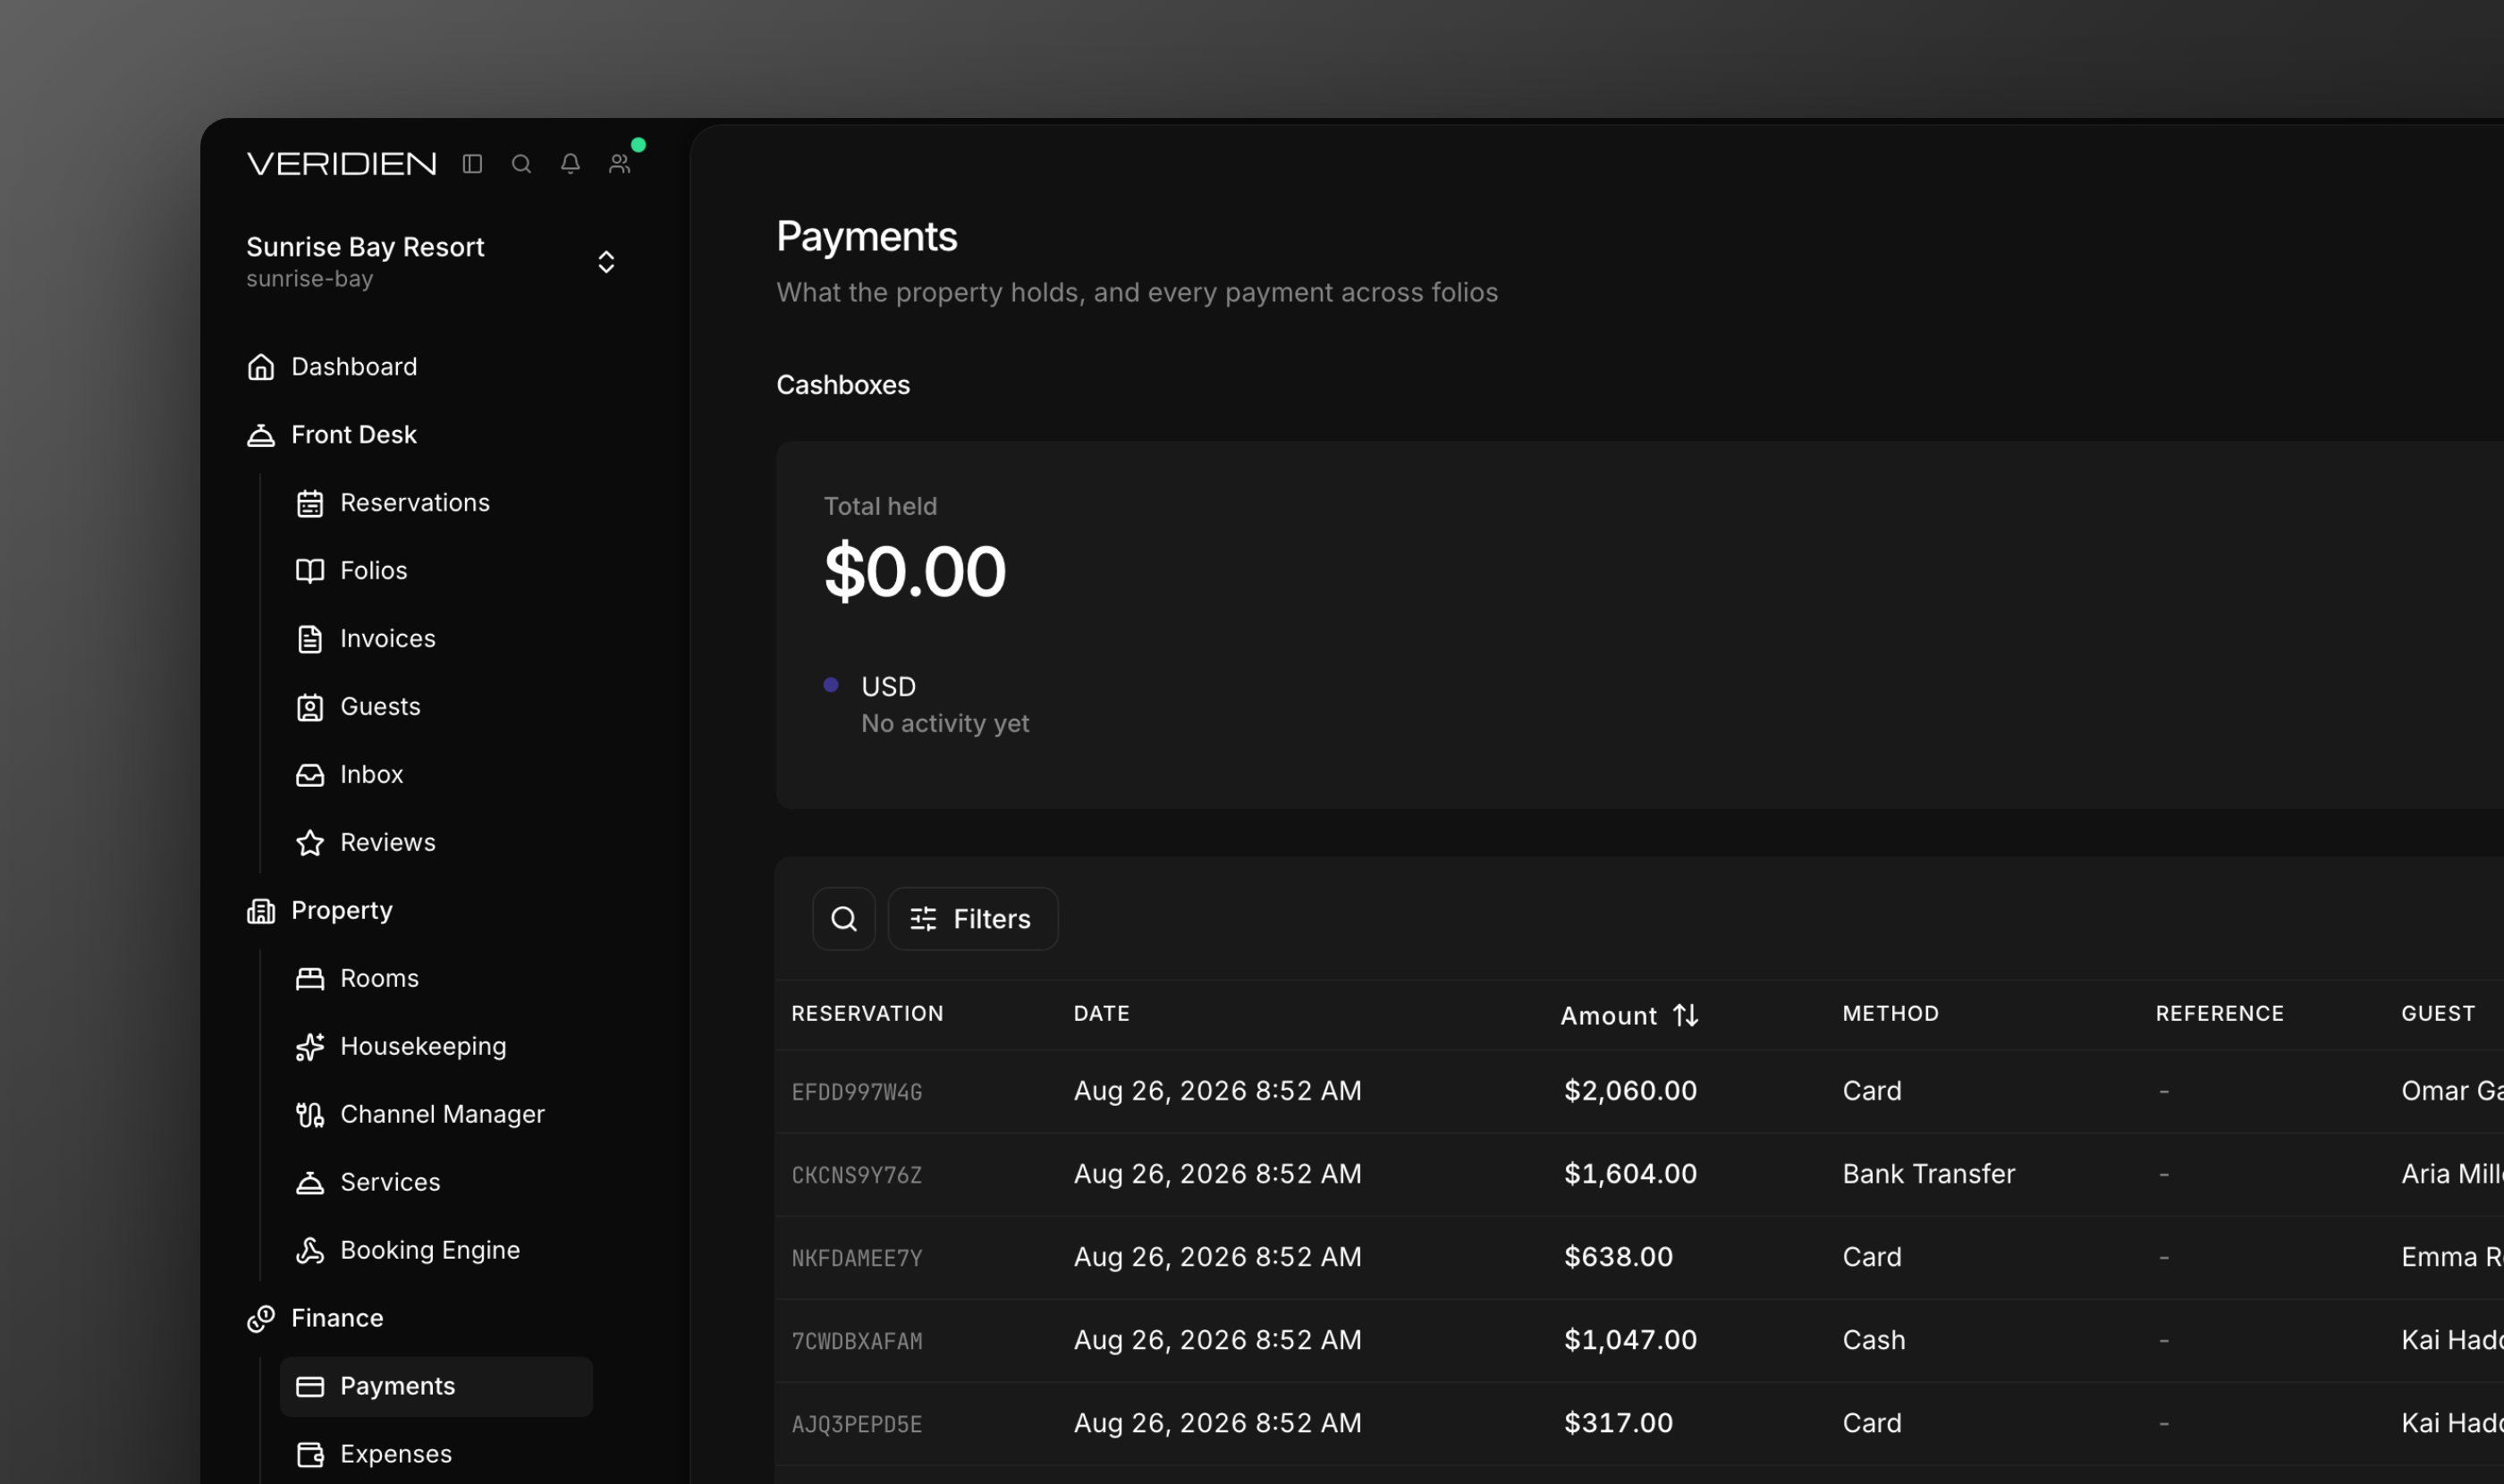The width and height of the screenshot is (2504, 1484).
Task: Open Housekeeping page
Action: [423, 1047]
